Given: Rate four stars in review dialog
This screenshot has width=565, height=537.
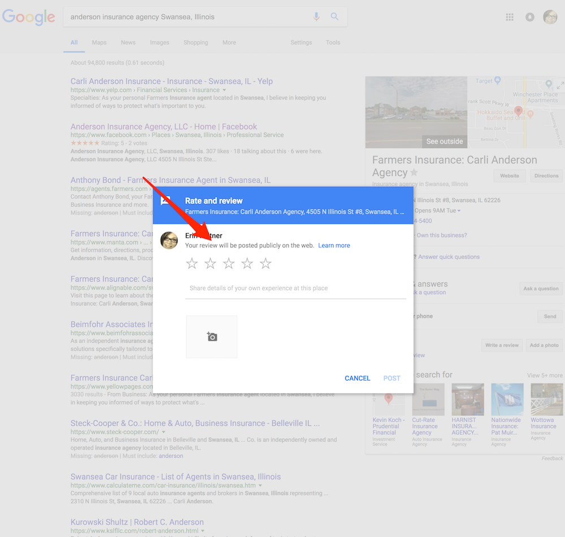Looking at the screenshot, I should coord(247,264).
